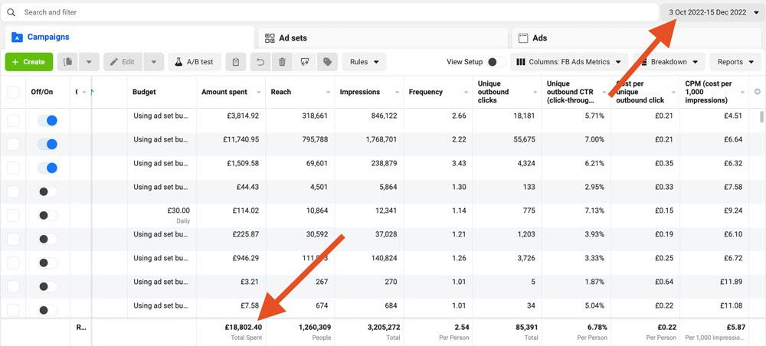Turn off the first campaign's toggle

click(47, 120)
